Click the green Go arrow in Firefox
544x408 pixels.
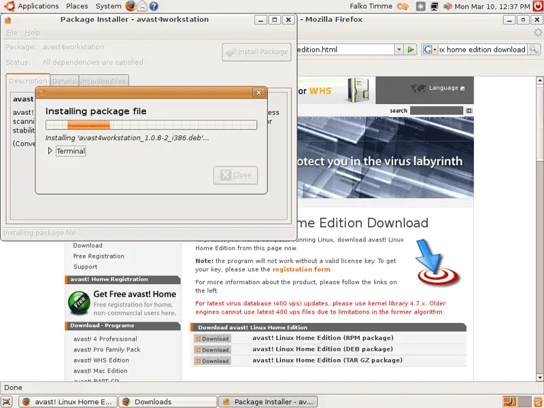(x=411, y=50)
